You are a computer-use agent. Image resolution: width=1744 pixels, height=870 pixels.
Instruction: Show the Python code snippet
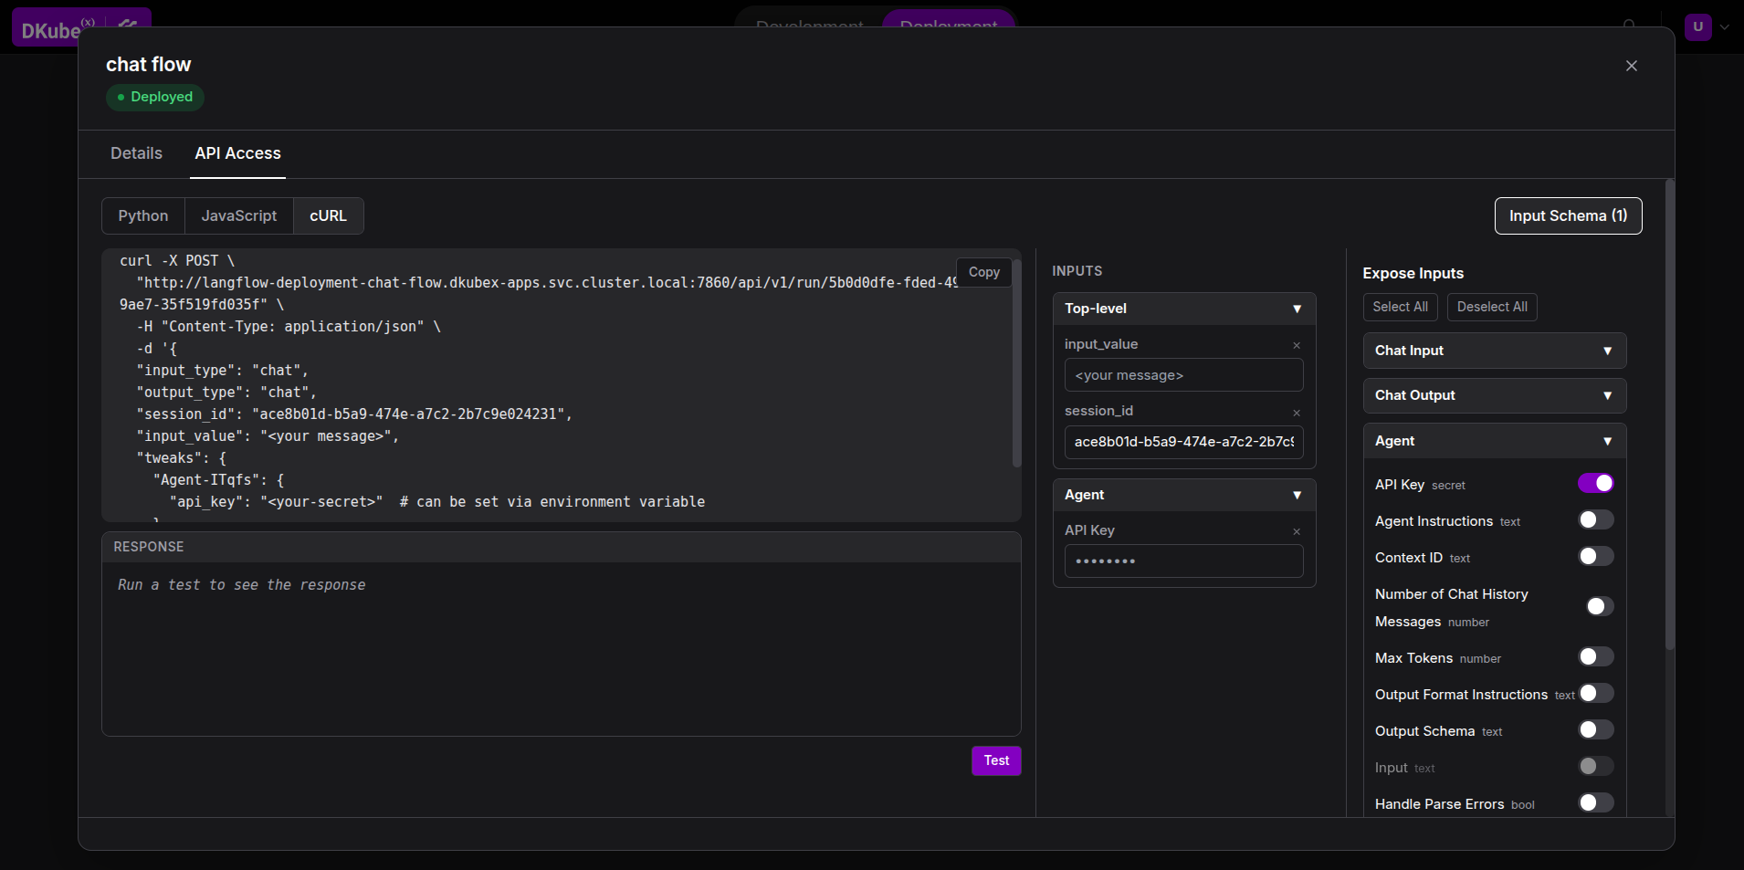pyautogui.click(x=143, y=215)
